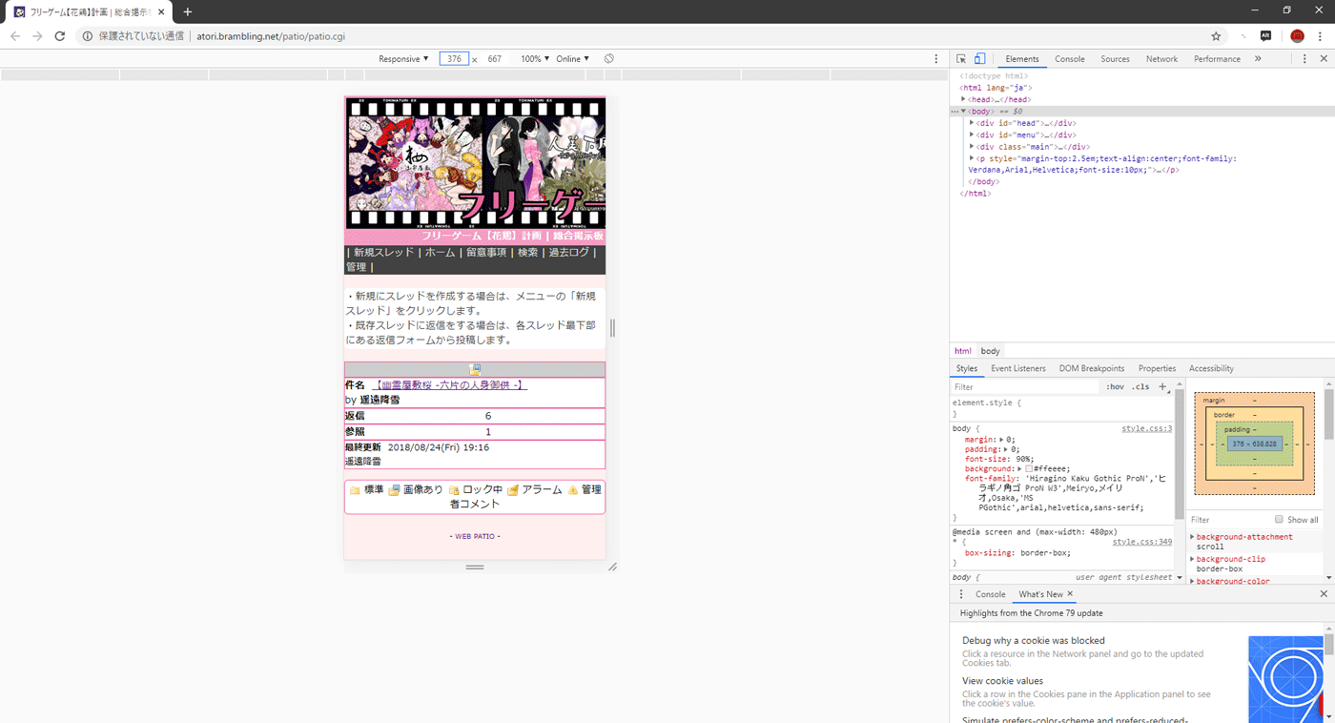Close the bottom drawer
This screenshot has height=723, width=1335.
pos(1324,594)
